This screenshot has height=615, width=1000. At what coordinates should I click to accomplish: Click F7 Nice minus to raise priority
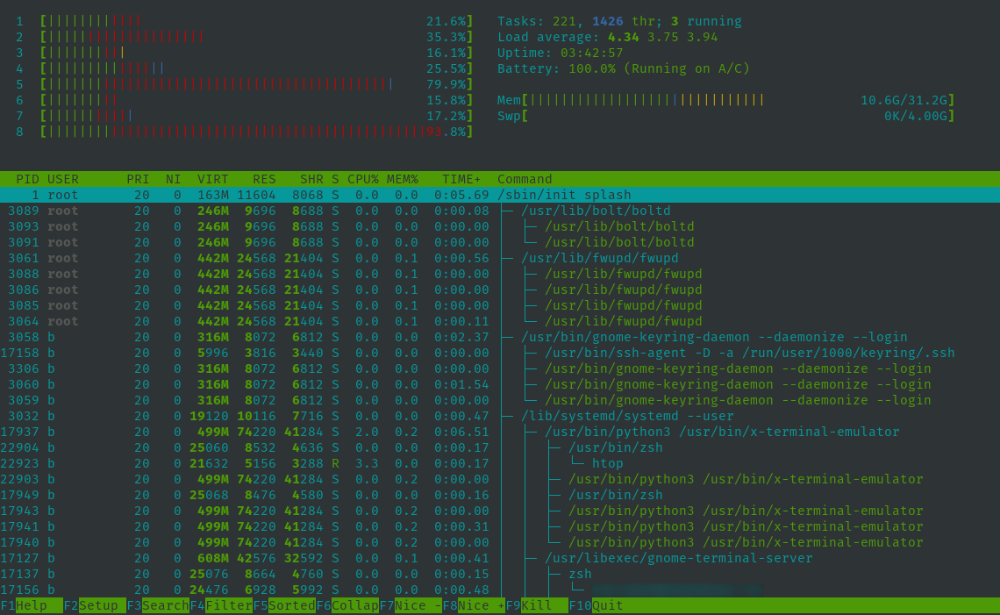411,605
